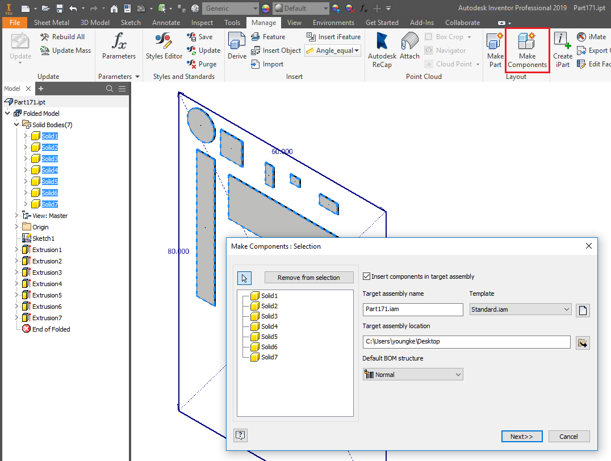Screen dimensions: 611x461
Task: Click the selection arrow tool in dialog
Action: tap(245, 278)
